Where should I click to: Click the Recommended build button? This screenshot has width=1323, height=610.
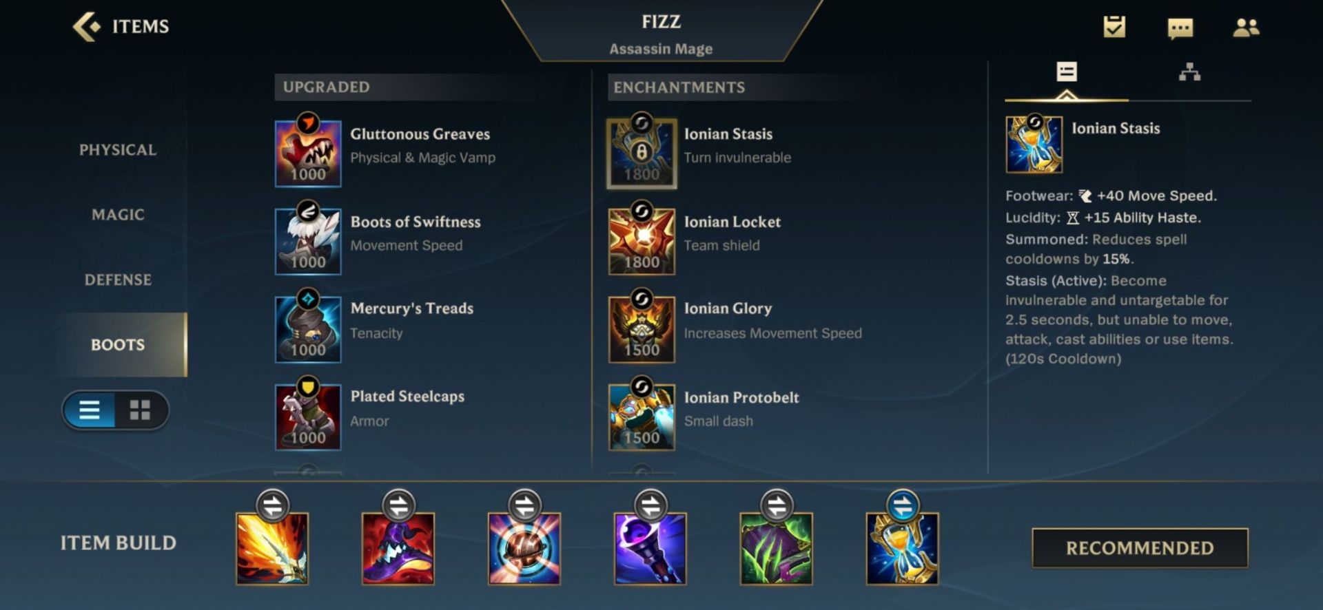pos(1140,548)
